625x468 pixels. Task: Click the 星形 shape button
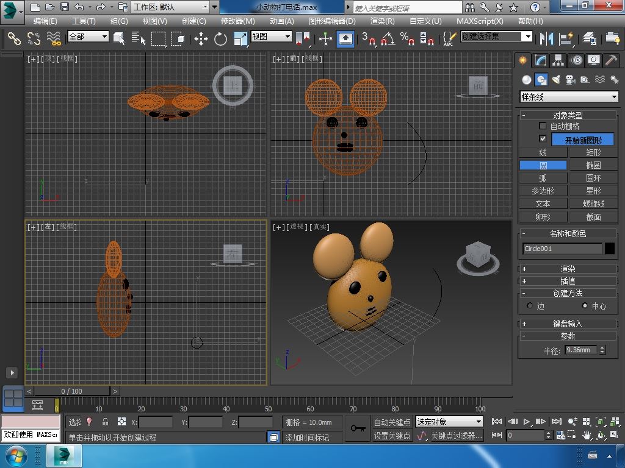[x=593, y=191]
